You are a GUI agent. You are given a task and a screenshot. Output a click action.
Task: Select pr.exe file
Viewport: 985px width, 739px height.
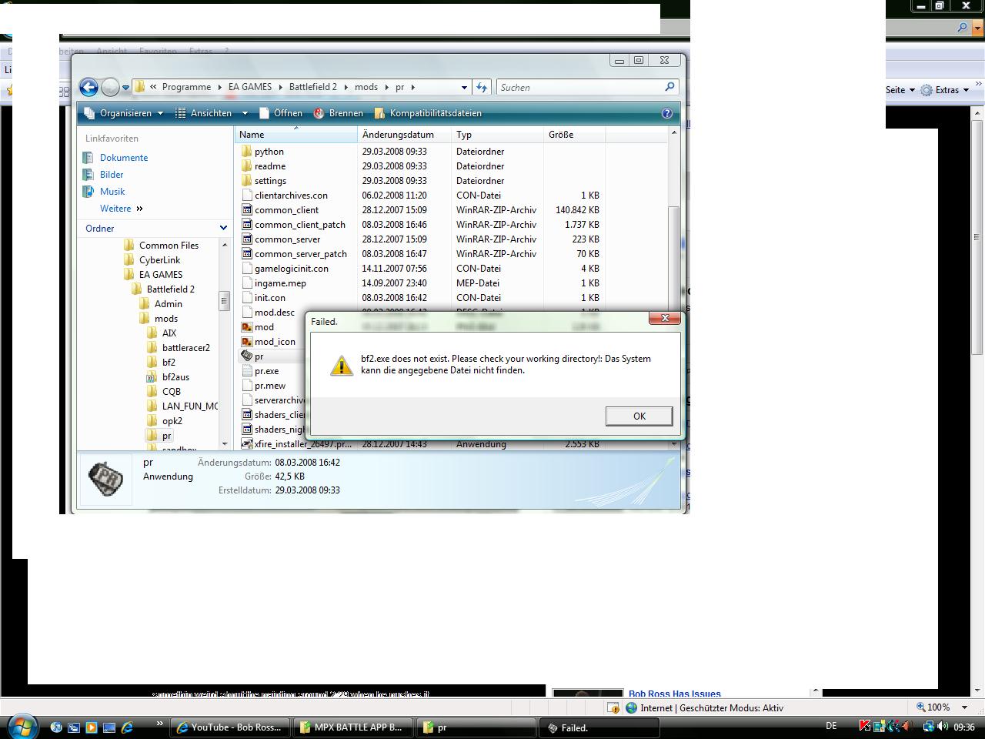click(267, 371)
